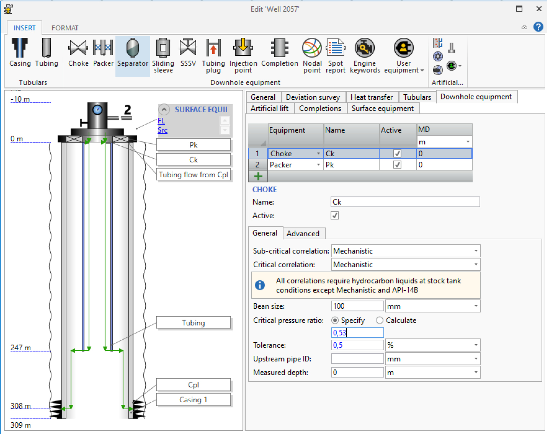
Task: Switch to the Deviation survey tab
Action: tap(313, 97)
